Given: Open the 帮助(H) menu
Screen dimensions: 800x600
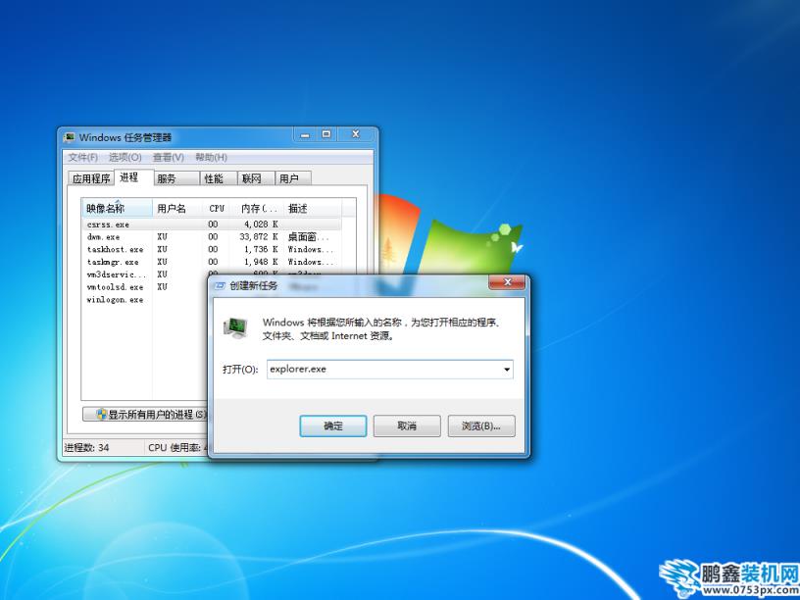Looking at the screenshot, I should click(211, 157).
